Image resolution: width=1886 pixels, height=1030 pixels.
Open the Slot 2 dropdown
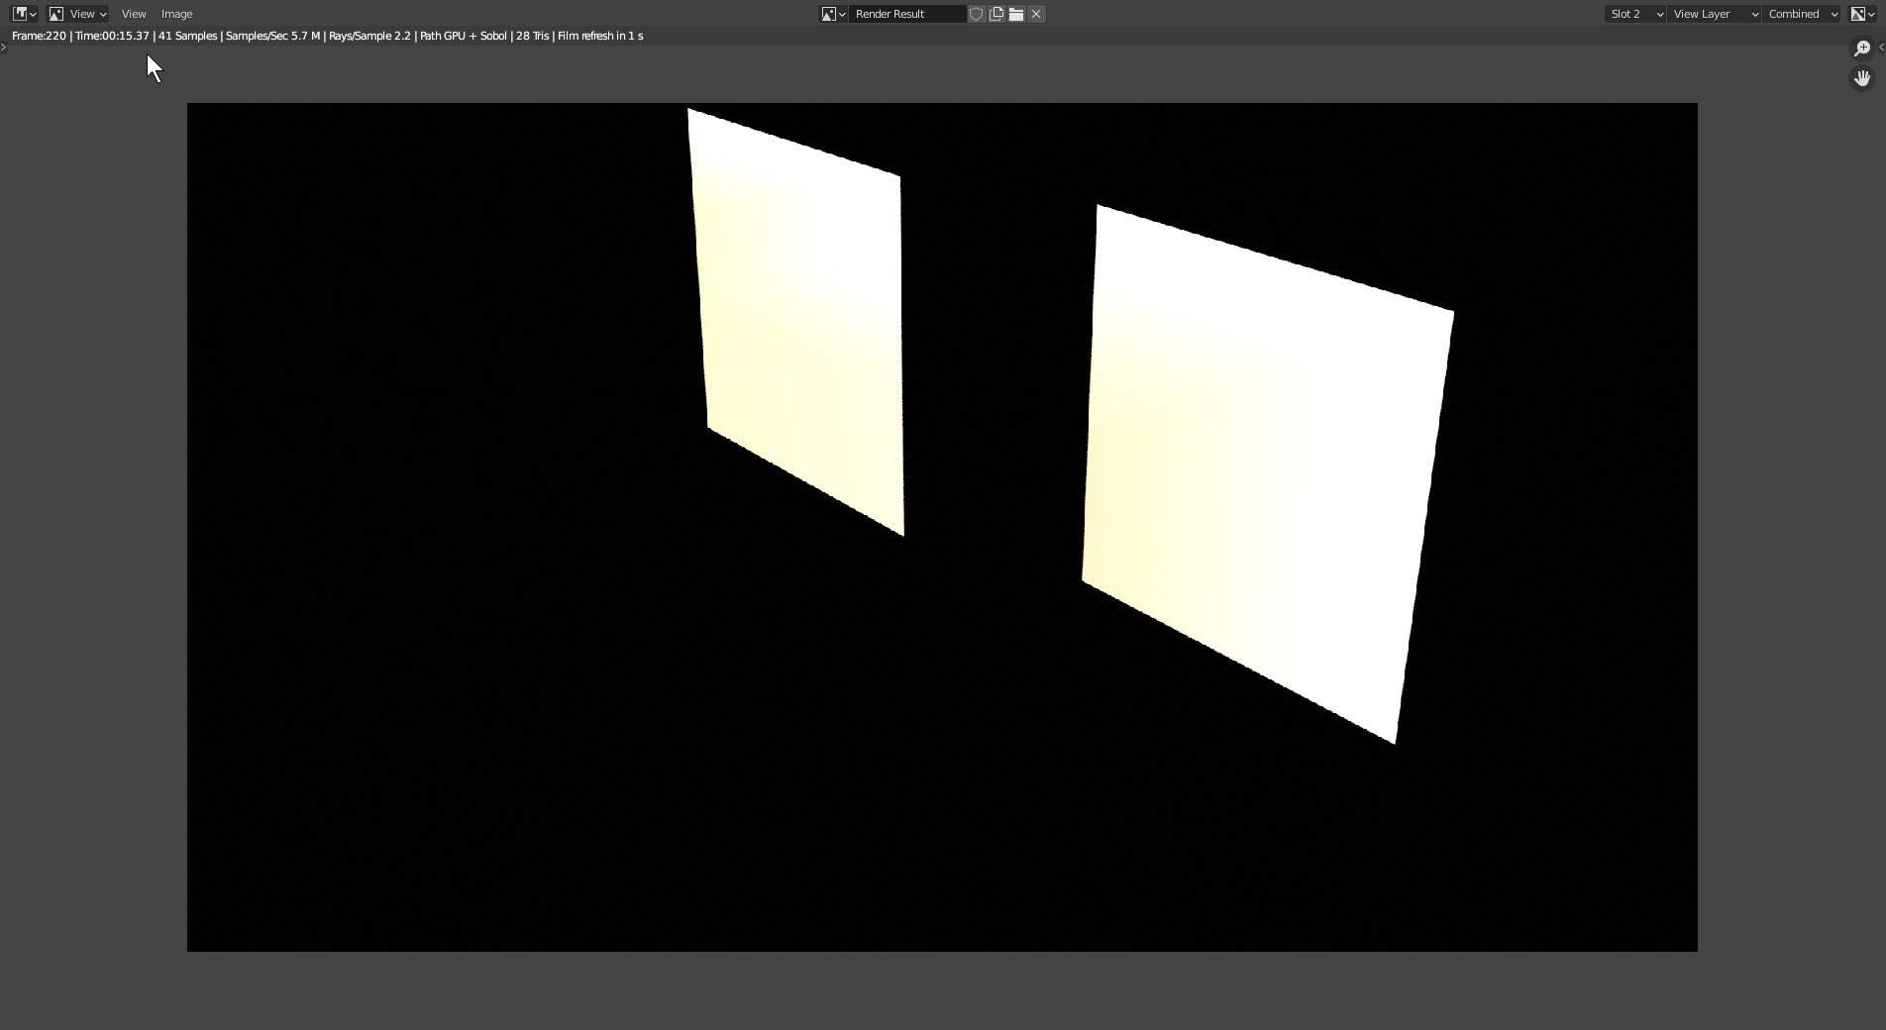[1635, 14]
